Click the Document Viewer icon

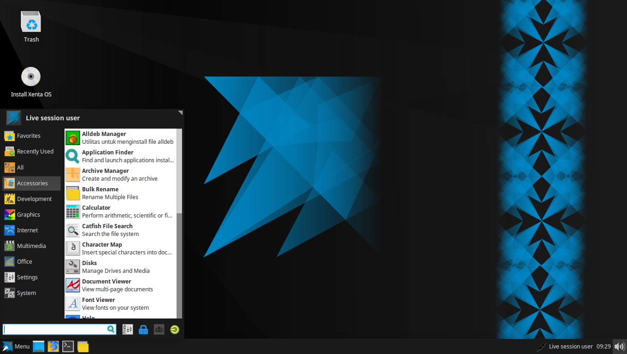pos(73,285)
